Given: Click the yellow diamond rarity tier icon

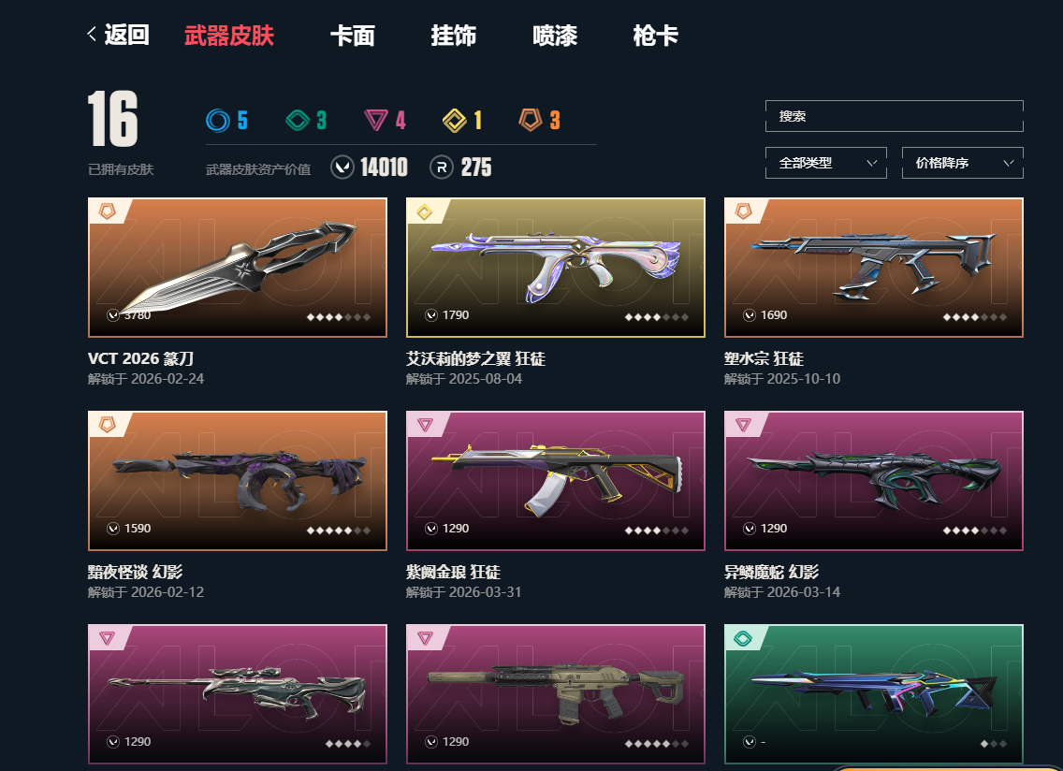Looking at the screenshot, I should (x=454, y=121).
